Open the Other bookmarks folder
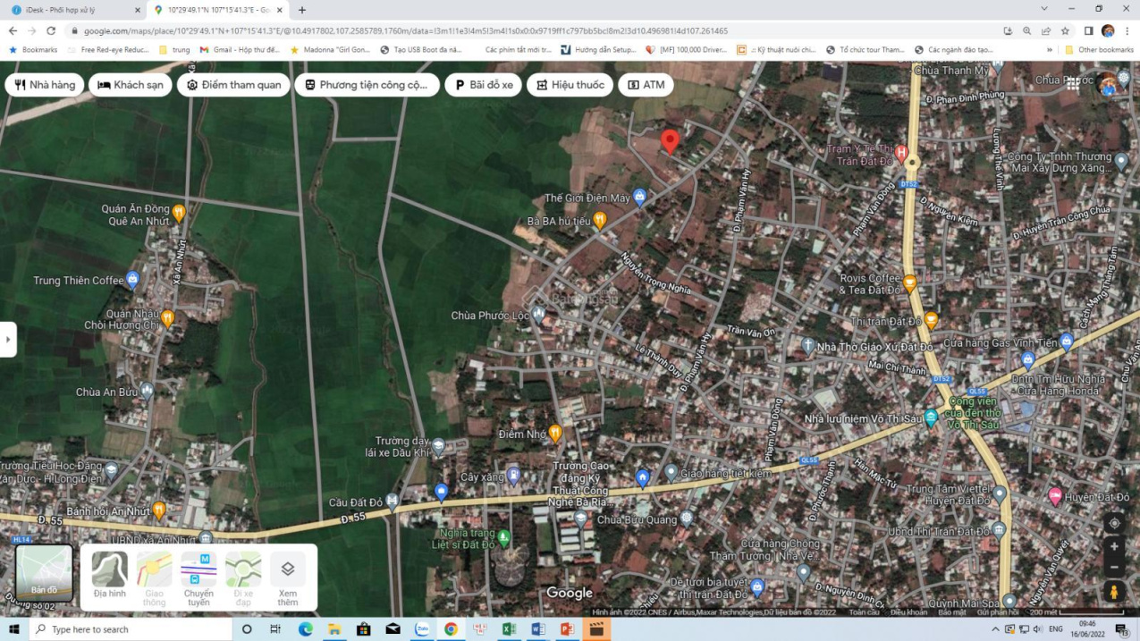The width and height of the screenshot is (1140, 641). pos(1099,50)
